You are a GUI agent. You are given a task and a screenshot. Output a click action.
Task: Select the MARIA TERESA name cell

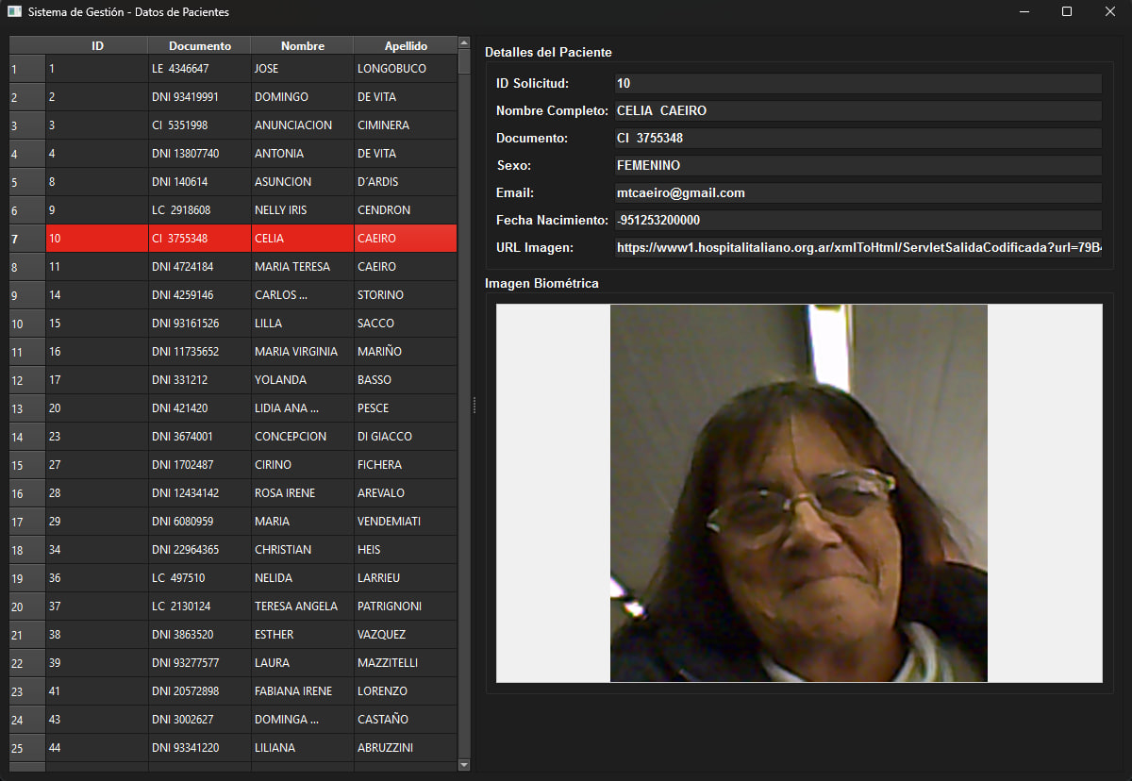pos(303,267)
